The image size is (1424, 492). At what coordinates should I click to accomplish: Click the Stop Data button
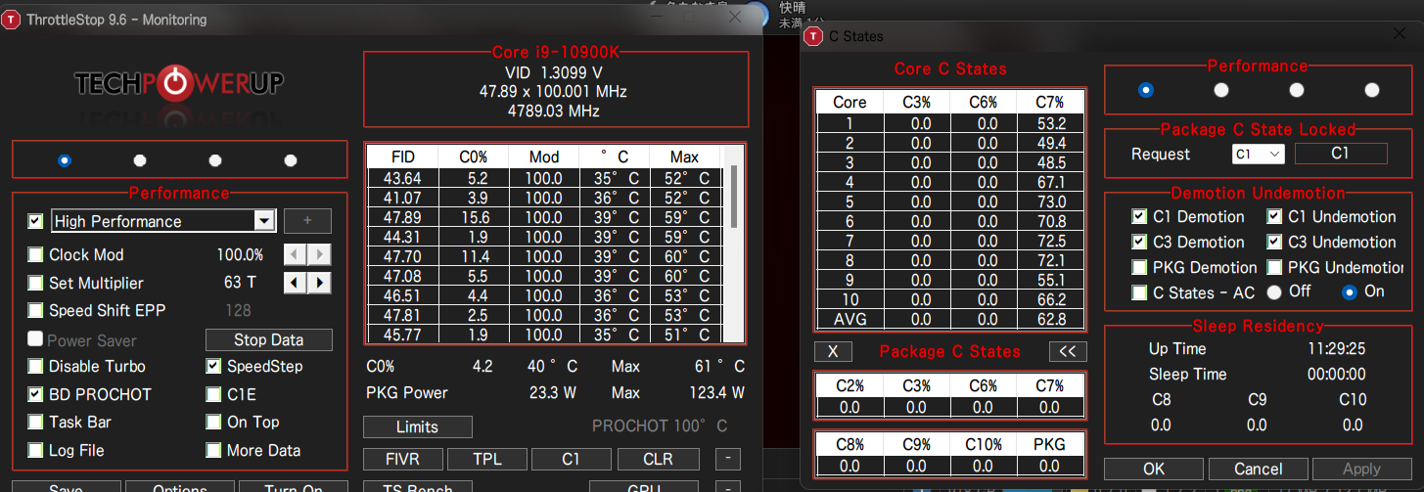(x=269, y=339)
